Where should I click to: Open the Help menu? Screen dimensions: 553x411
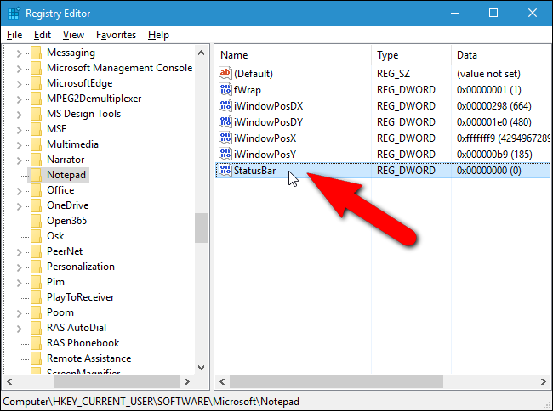point(158,35)
